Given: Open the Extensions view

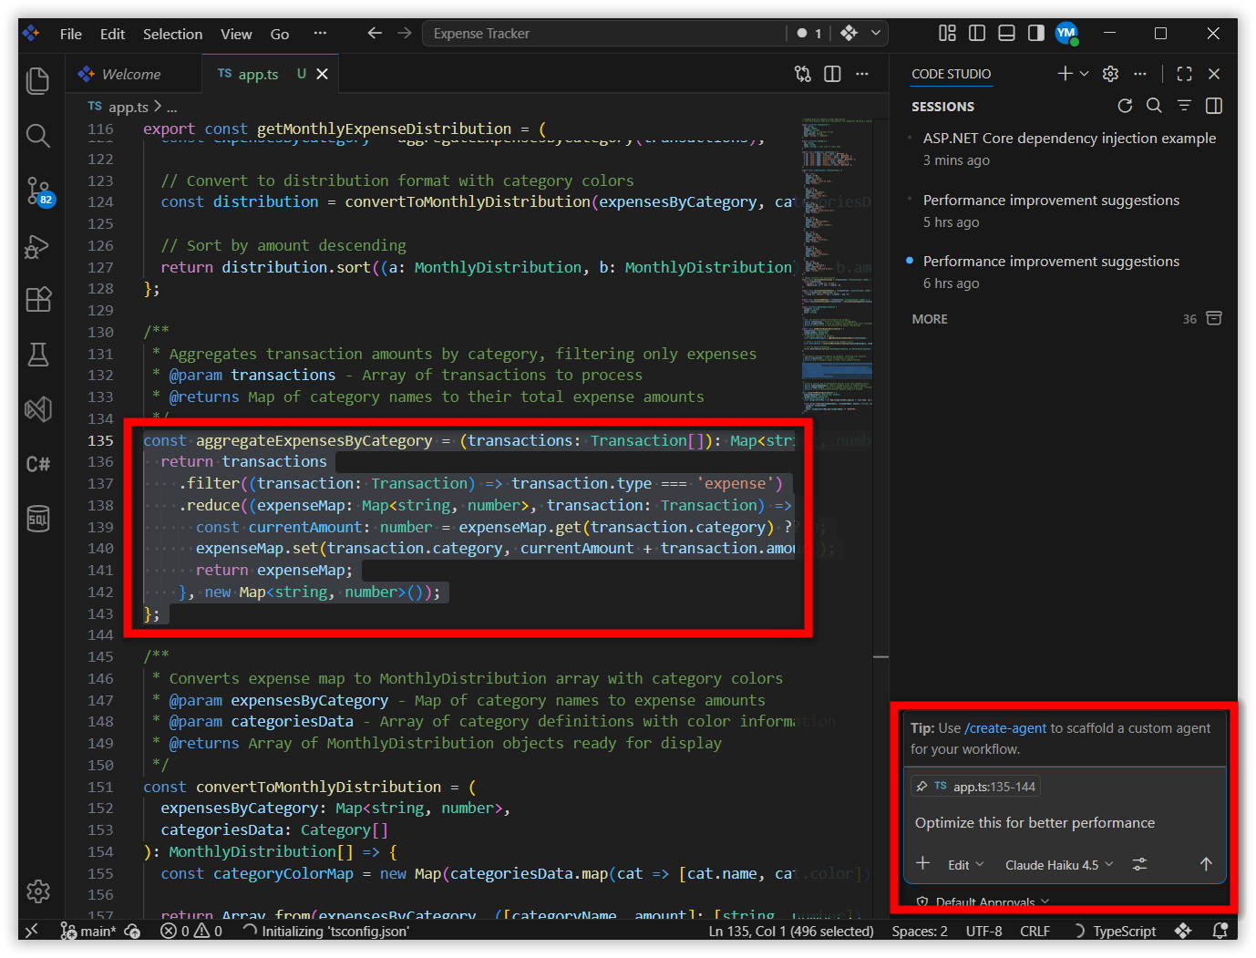Looking at the screenshot, I should [38, 300].
